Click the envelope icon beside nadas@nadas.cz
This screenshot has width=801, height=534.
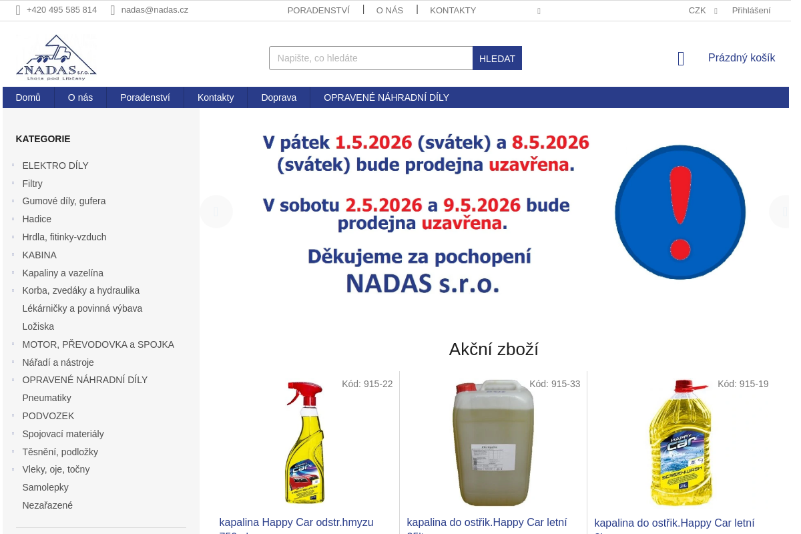[113, 10]
